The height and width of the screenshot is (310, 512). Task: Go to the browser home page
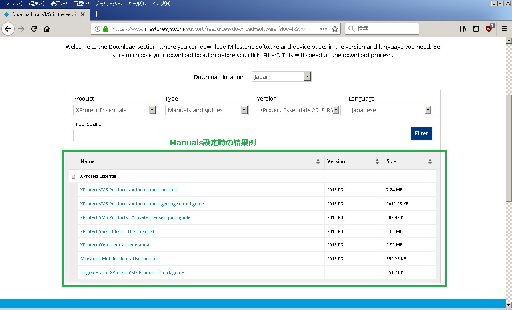47,29
